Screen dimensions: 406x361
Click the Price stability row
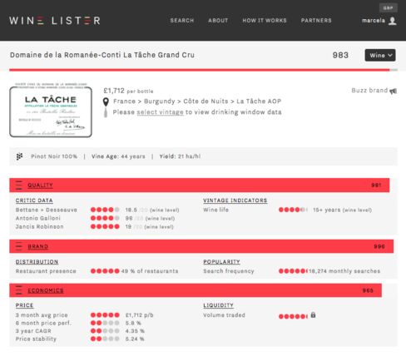click(x=80, y=339)
